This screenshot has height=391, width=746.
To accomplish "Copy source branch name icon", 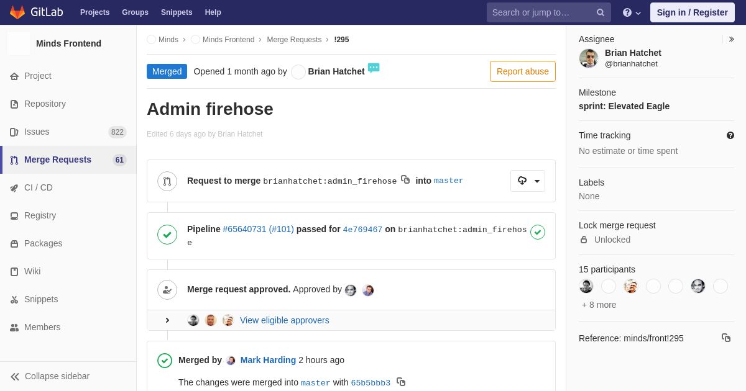I will click(x=405, y=179).
